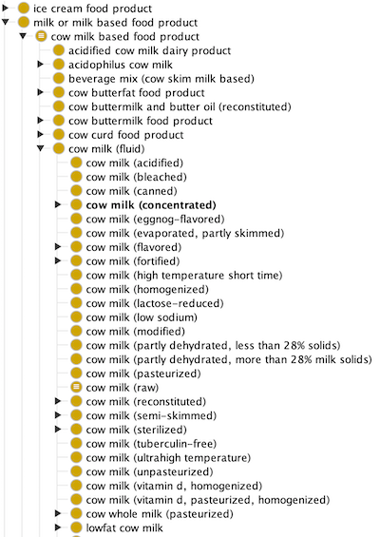The width and height of the screenshot is (380, 537).
Task: Select beverage mix (cow skim milk based)
Action: click(161, 79)
